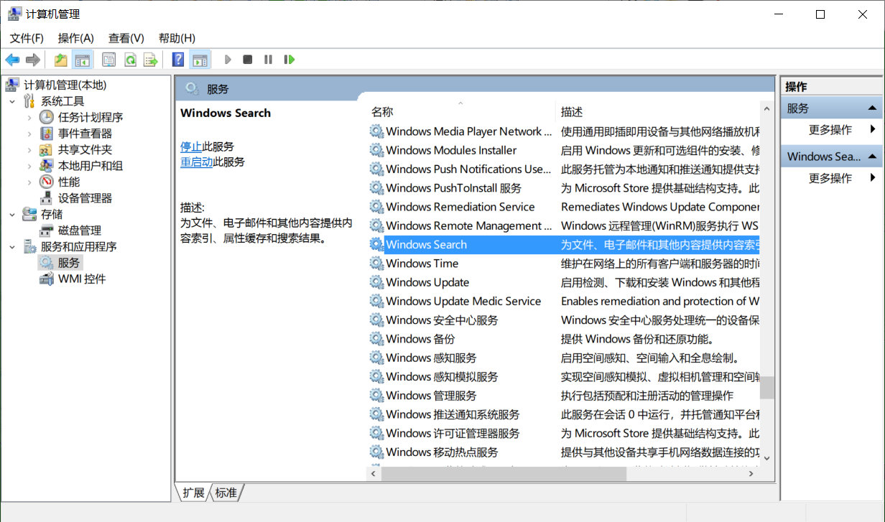Open the 帮助 (help) toolbar icon

(177, 59)
